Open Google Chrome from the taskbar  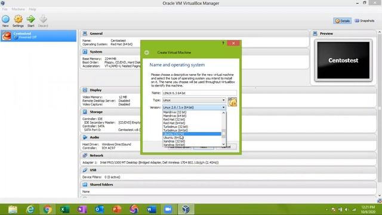tap(48, 210)
